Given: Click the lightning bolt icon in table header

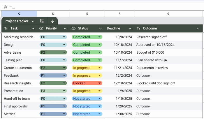Looking at the screenshot, I should [53, 21].
